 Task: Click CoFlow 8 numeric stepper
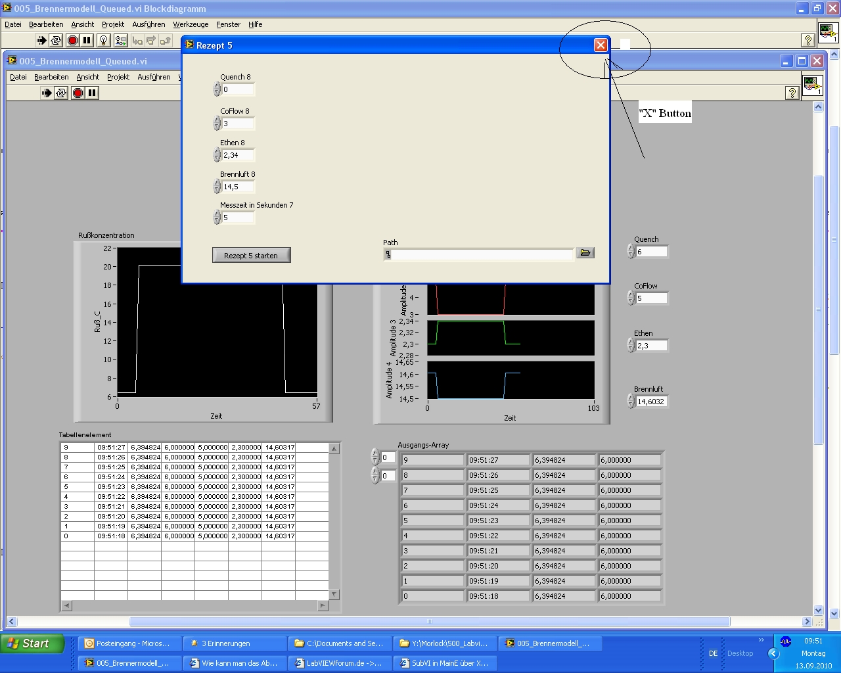[x=217, y=124]
